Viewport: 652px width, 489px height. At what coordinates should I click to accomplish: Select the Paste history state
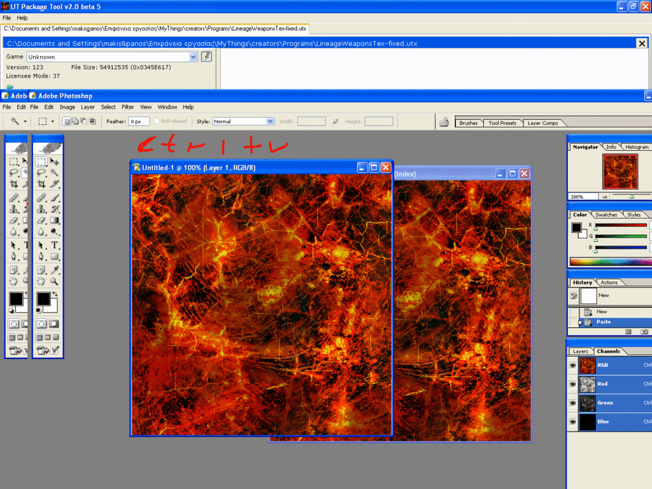(603, 322)
